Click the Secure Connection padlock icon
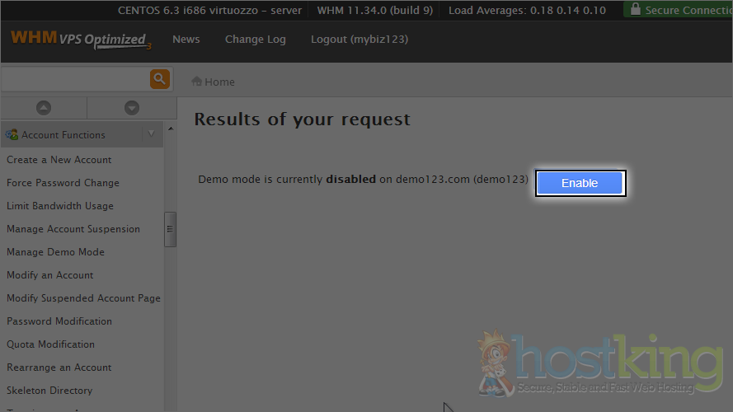Viewport: 733px width, 412px height. point(636,9)
